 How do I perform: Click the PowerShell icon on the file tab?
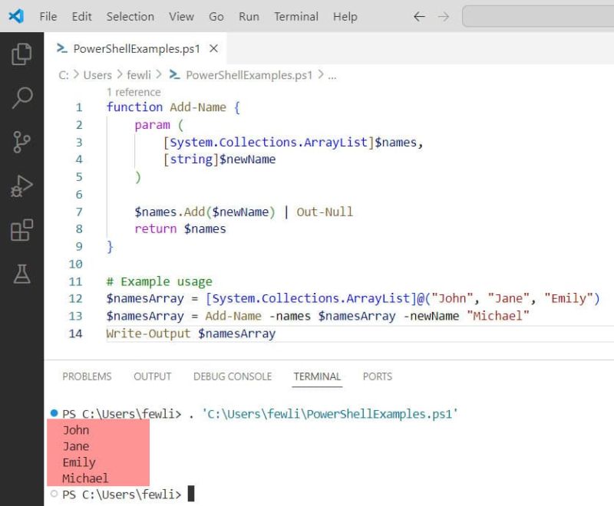[x=61, y=48]
